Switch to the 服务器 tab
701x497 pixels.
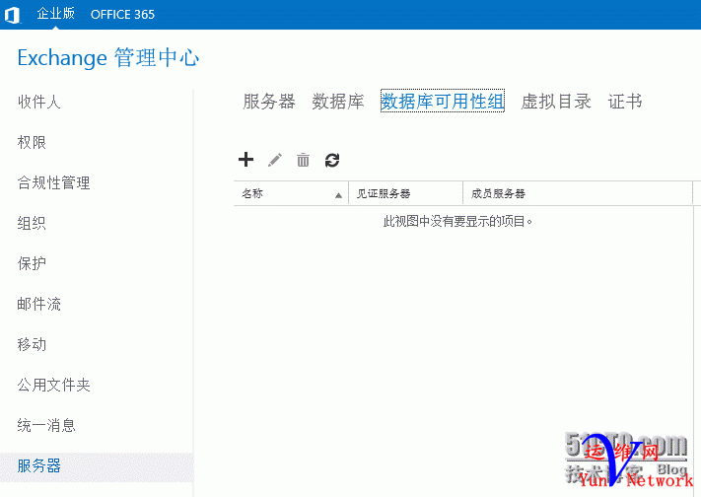269,102
